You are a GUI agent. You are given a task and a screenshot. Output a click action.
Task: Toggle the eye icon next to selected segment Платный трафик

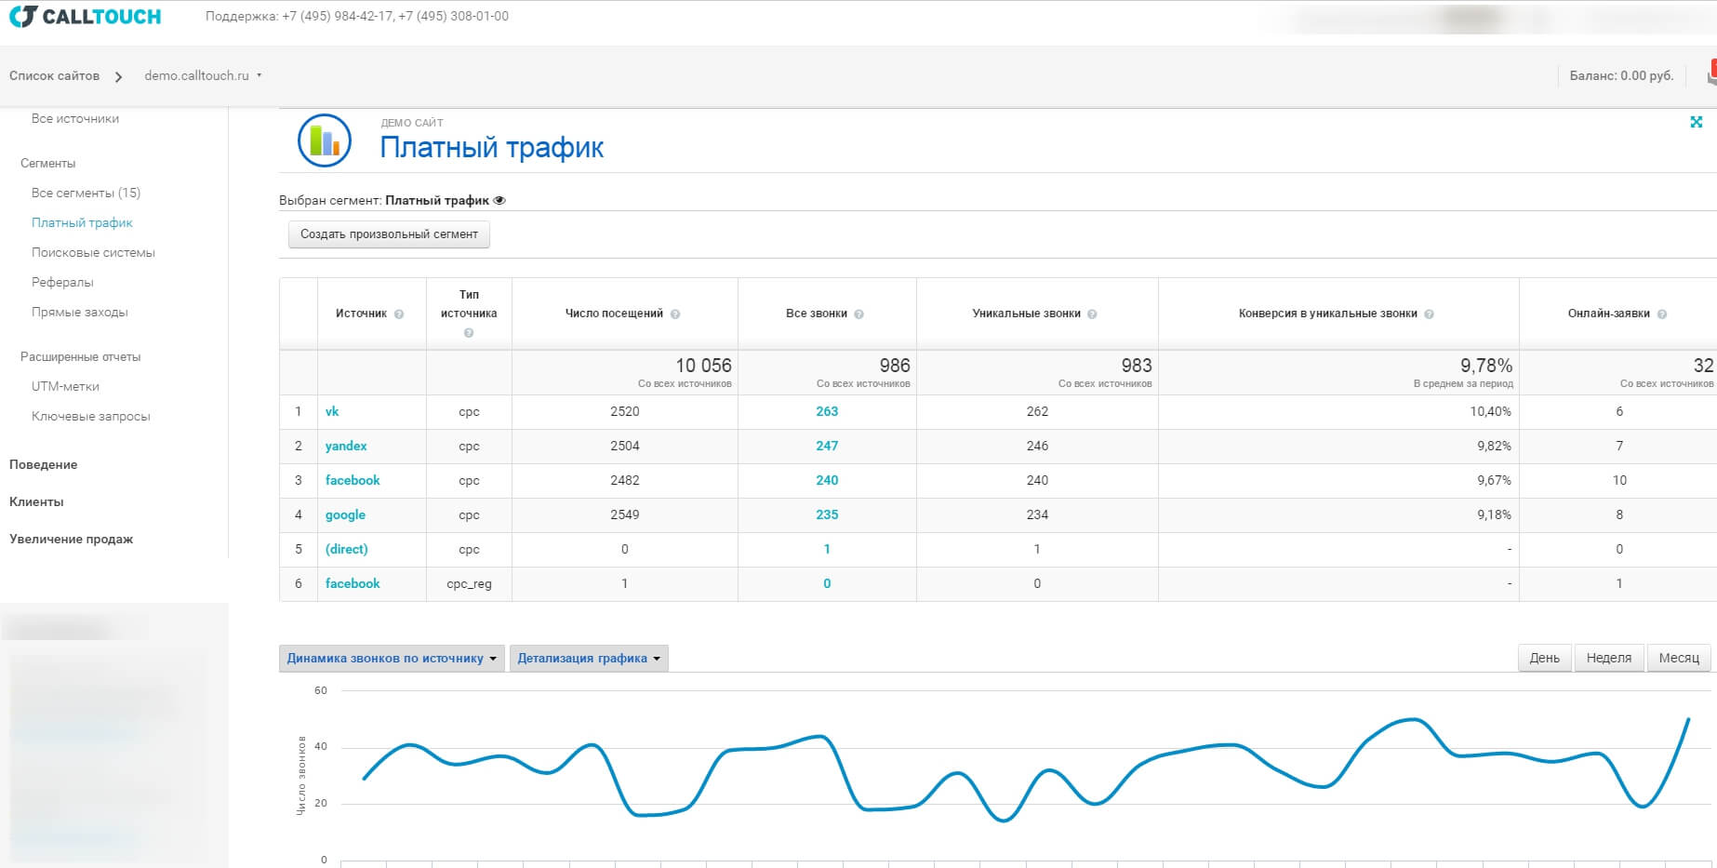(x=500, y=200)
